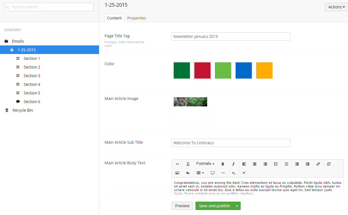Open the table dropdown in the editor

point(200,173)
